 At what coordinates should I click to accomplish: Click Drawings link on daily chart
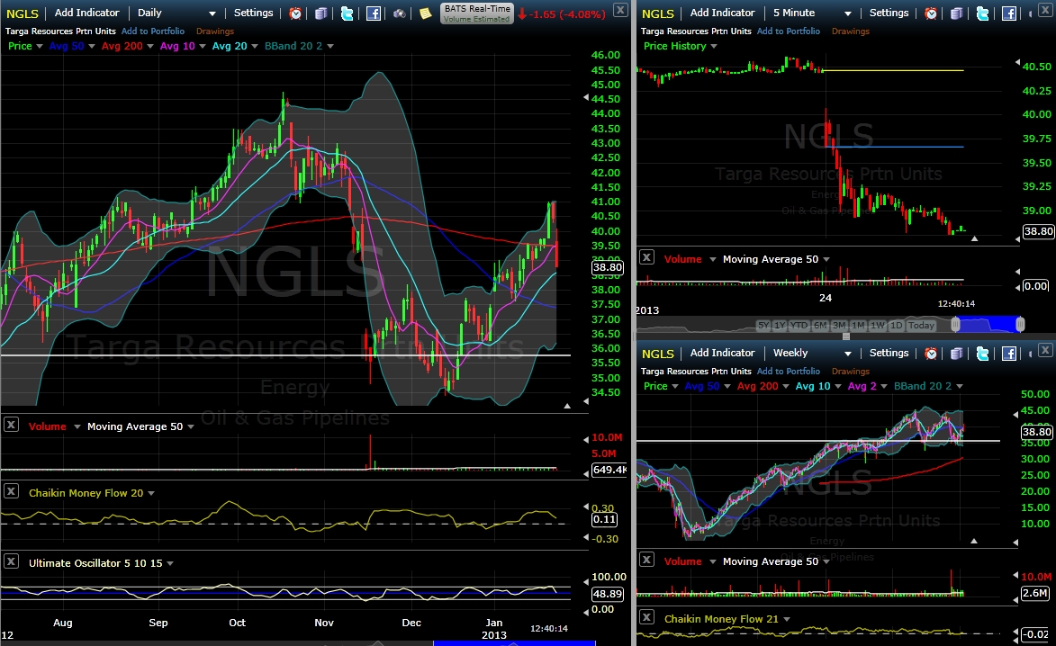coord(215,31)
